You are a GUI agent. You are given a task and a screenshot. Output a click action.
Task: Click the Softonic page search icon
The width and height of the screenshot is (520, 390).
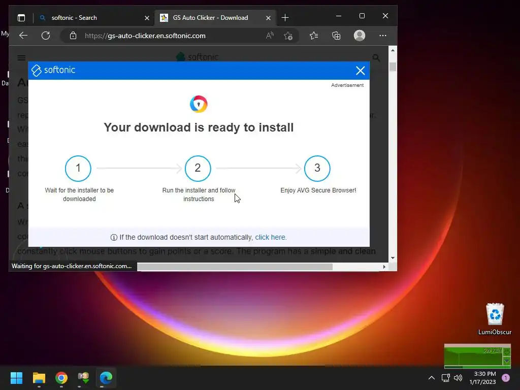(x=376, y=58)
